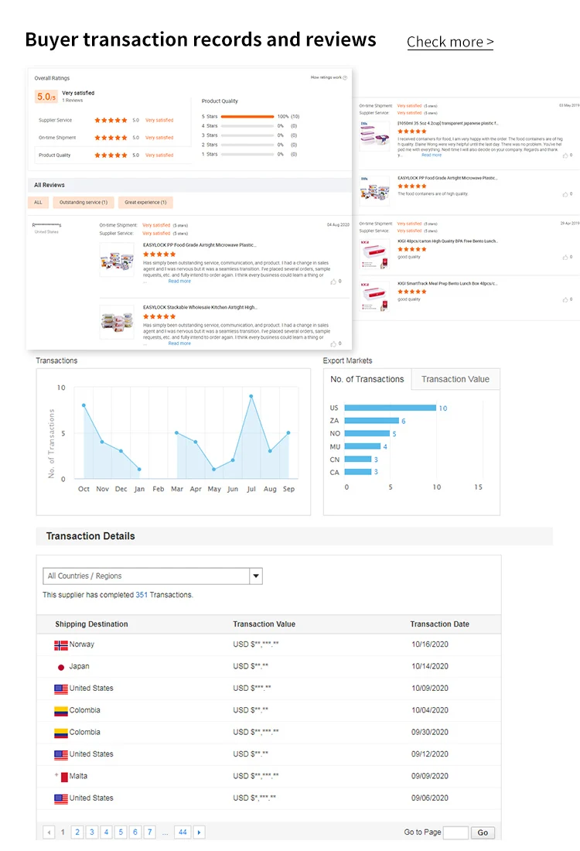Image resolution: width=580 pixels, height=851 pixels.
Task: Click the US flag in 09/12/2020 row
Action: point(61,755)
